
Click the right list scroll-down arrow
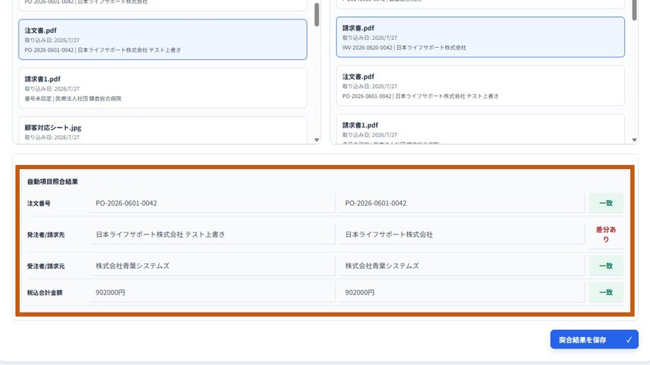pyautogui.click(x=635, y=140)
